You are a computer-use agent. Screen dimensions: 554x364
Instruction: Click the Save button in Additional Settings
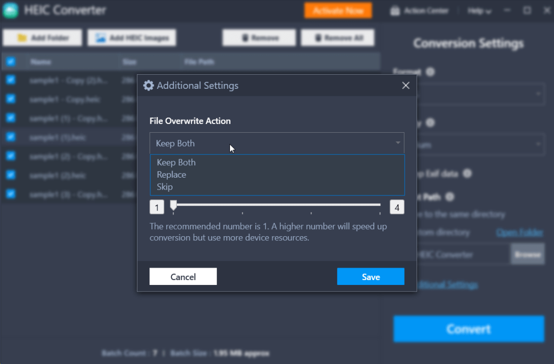(371, 276)
